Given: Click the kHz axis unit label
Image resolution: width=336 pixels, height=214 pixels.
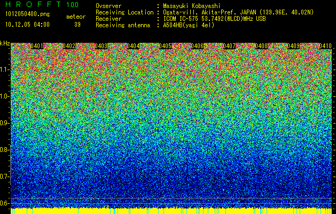Looking at the screenshot, I should point(5,43).
